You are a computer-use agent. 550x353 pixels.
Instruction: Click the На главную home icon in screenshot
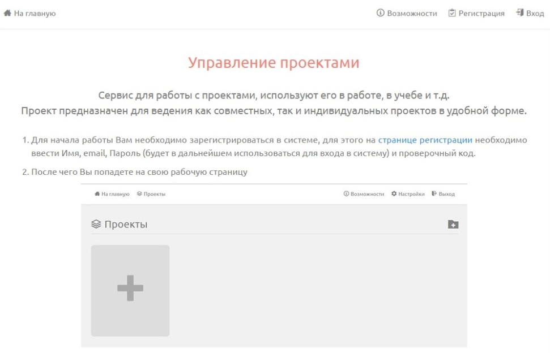tap(97, 193)
